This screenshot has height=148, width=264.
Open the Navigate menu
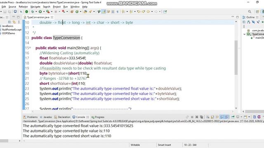35,7
